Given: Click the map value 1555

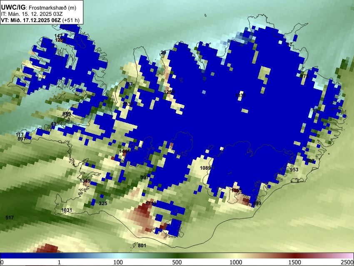Looking at the screenshot, I should click(x=237, y=190).
